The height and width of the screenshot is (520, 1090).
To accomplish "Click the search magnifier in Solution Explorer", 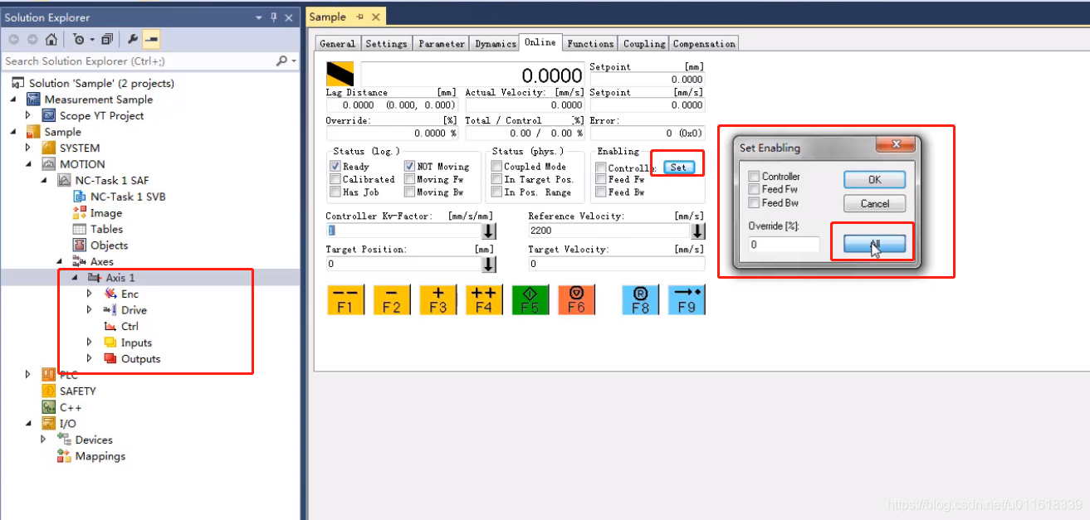I will (x=281, y=61).
